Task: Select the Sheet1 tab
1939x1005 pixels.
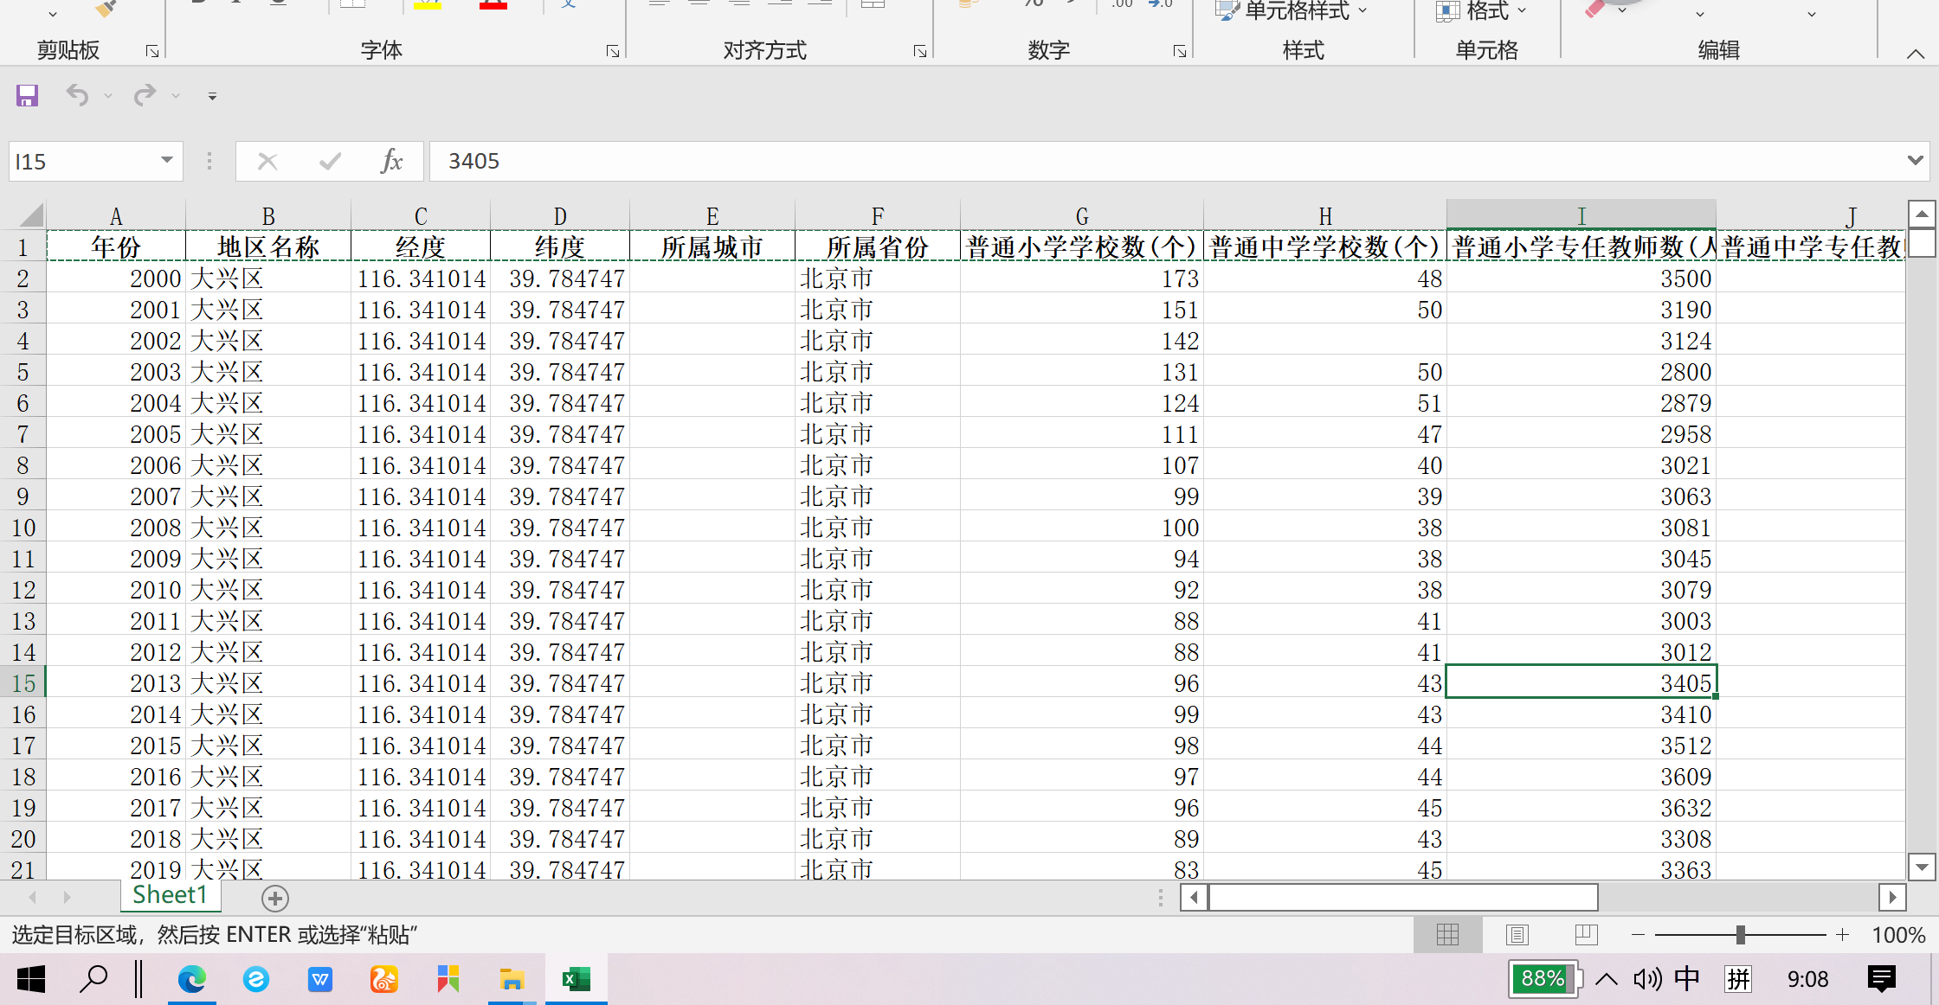Action: click(171, 895)
